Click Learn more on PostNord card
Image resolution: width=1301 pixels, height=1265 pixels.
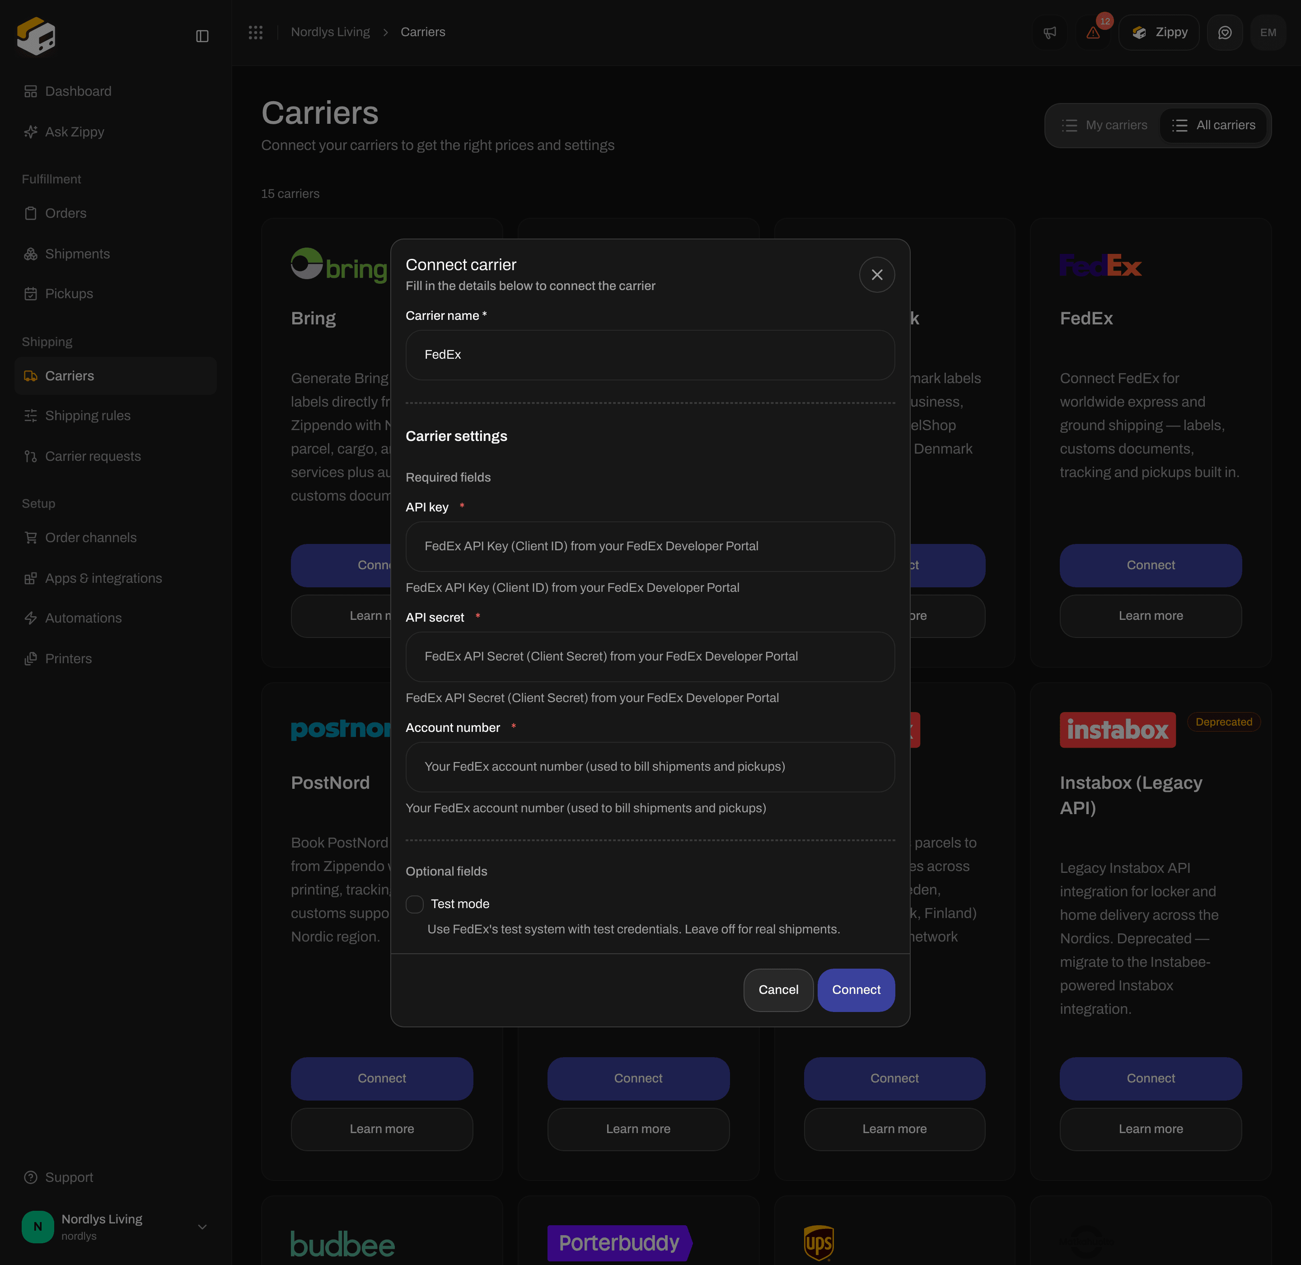381,1129
